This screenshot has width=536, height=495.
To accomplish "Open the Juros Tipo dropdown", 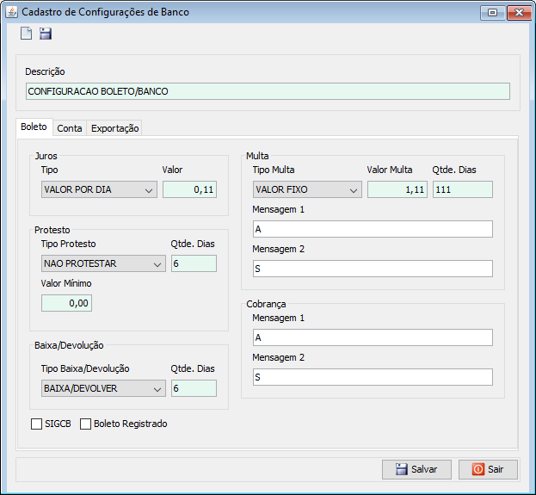I will (99, 189).
